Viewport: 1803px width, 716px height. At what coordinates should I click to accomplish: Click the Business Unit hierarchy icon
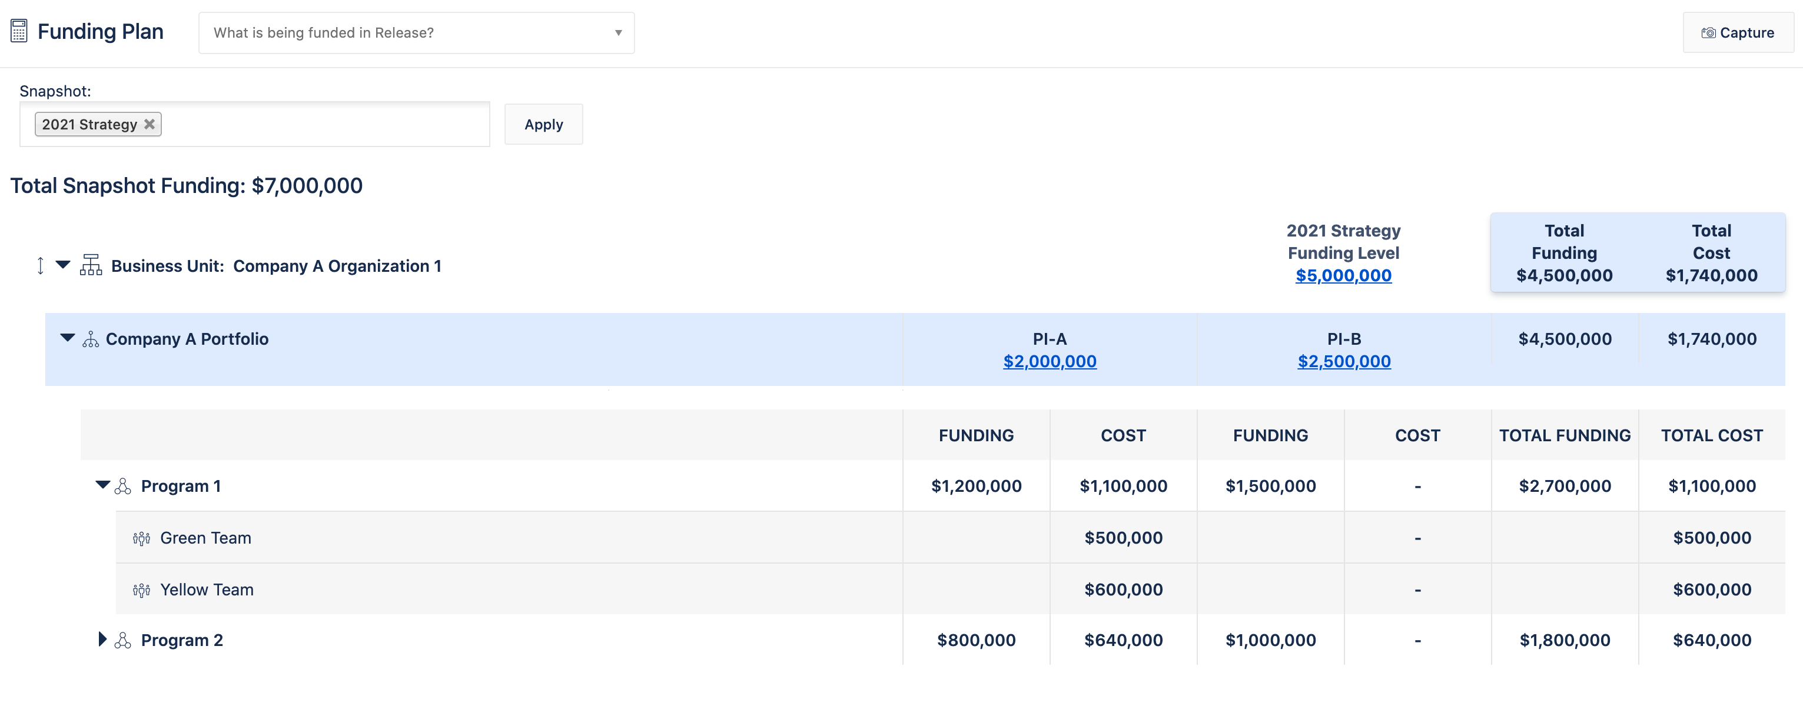[90, 265]
